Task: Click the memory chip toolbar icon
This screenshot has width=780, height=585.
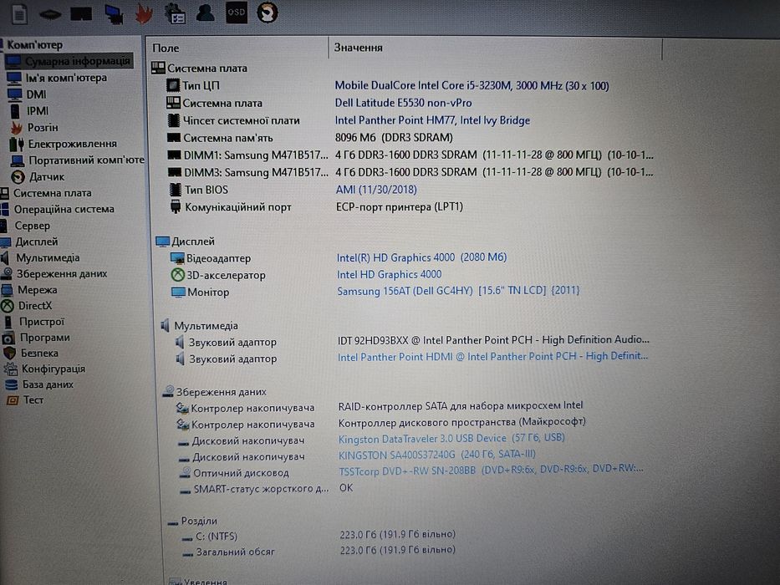Action: (51, 15)
